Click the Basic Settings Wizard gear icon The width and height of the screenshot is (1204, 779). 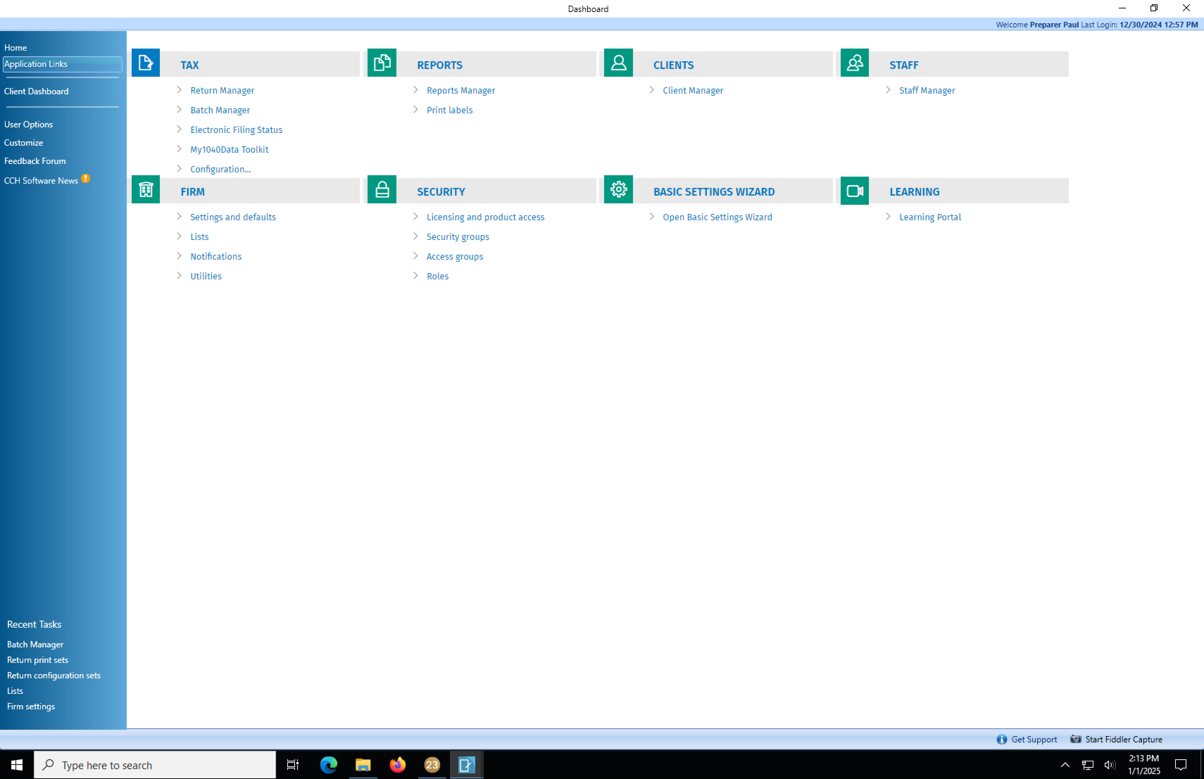618,190
